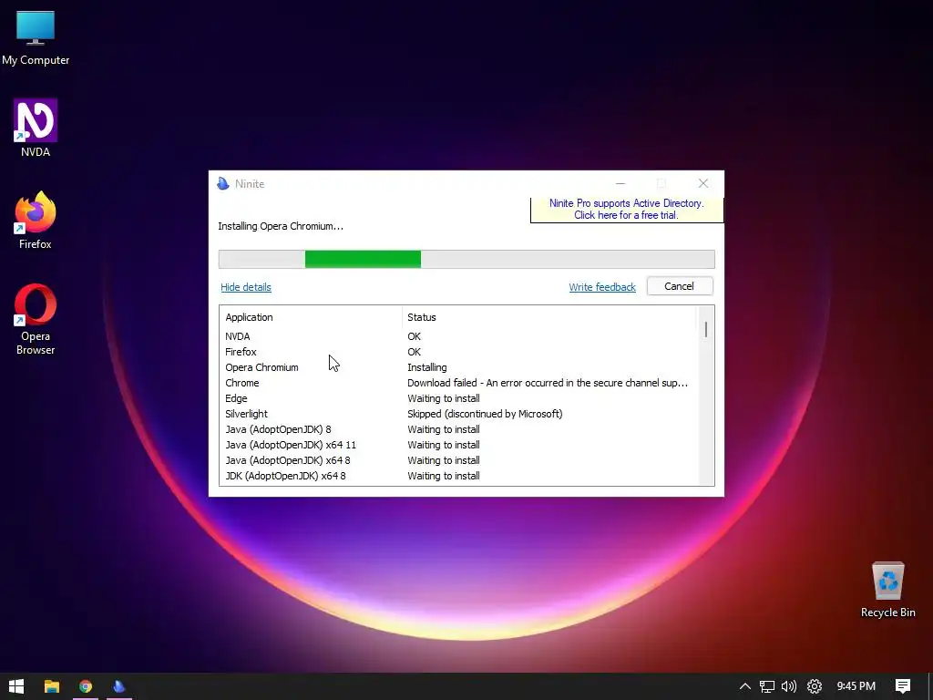The height and width of the screenshot is (700, 933).
Task: Click the Download failed status for Chrome
Action: (548, 383)
